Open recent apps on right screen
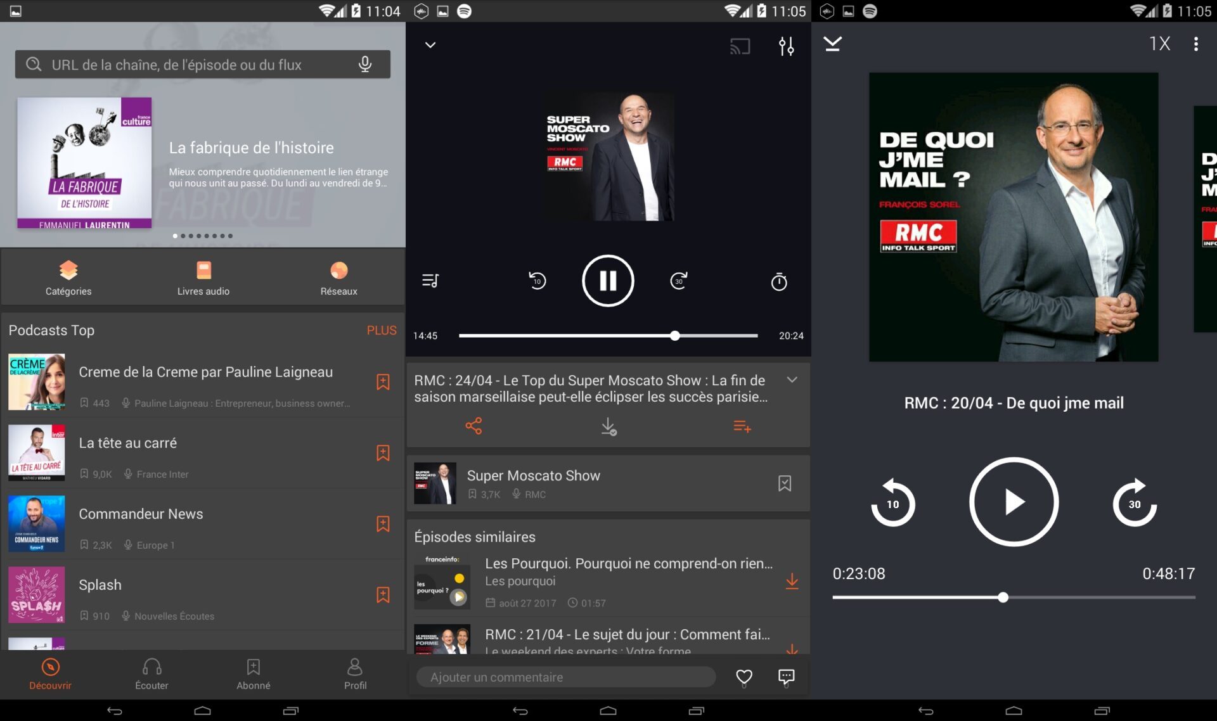Viewport: 1217px width, 721px height. [1102, 711]
